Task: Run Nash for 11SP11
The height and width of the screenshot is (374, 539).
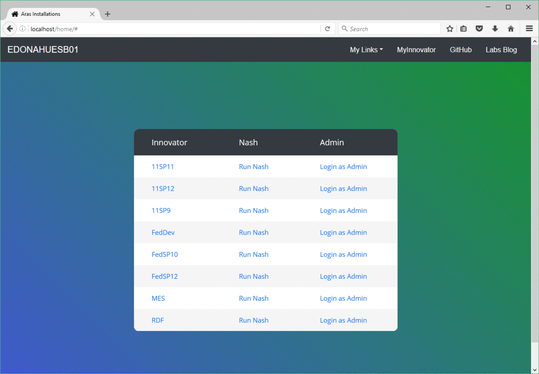Action: [x=254, y=167]
